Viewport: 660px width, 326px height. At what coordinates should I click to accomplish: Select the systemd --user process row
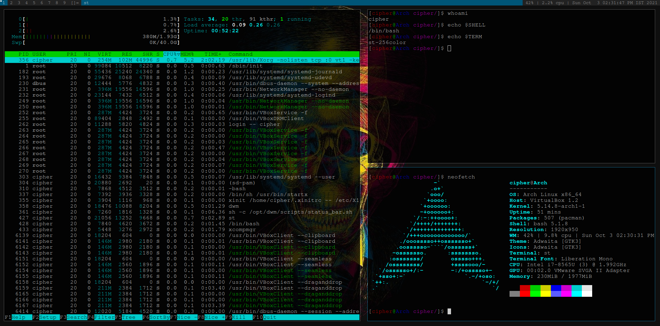point(182,177)
